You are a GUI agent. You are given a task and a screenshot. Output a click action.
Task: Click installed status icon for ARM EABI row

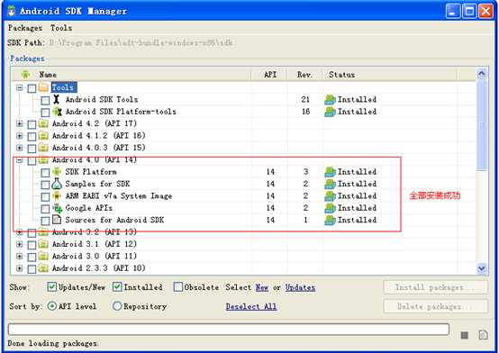[x=330, y=196]
